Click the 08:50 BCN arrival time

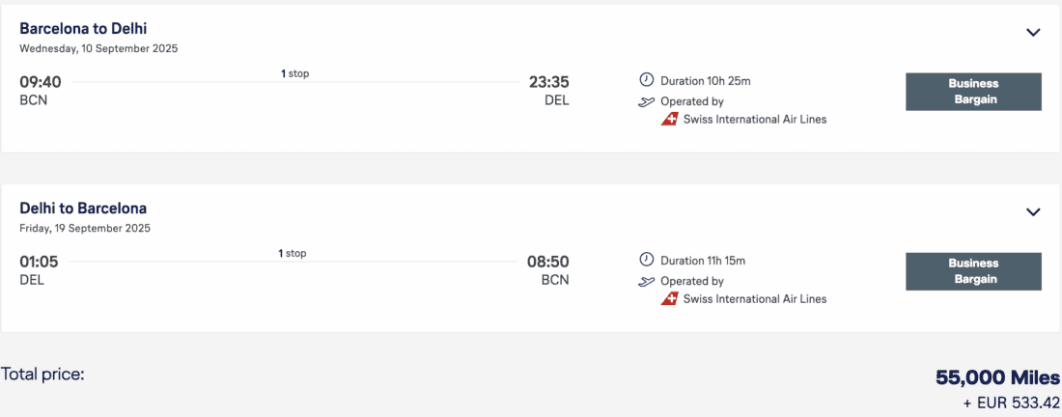click(x=547, y=262)
